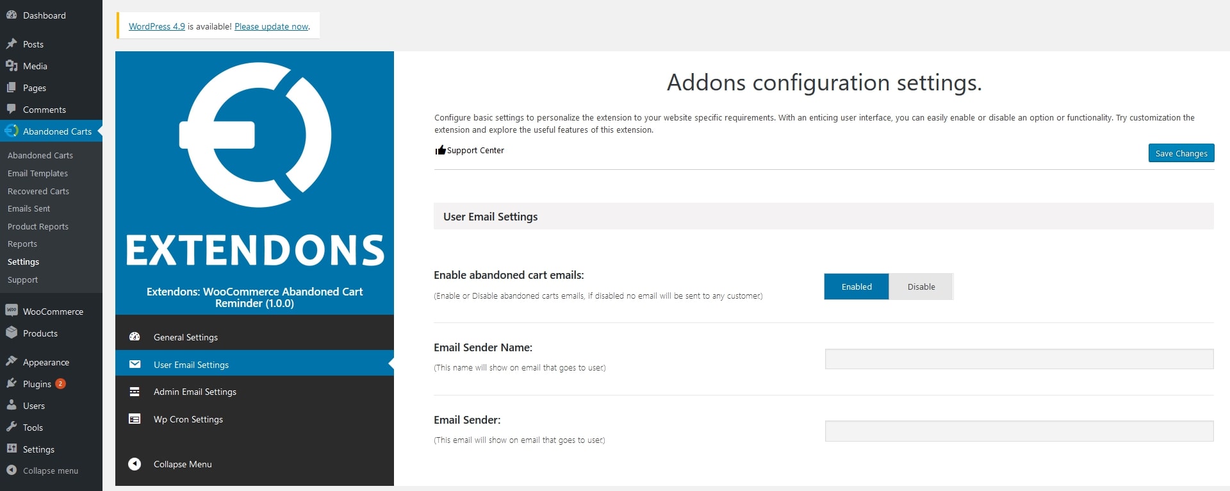This screenshot has width=1230, height=491.
Task: Click the Media library icon
Action: click(x=12, y=65)
